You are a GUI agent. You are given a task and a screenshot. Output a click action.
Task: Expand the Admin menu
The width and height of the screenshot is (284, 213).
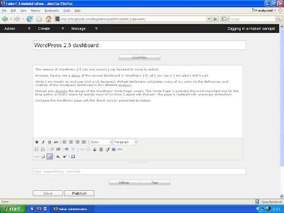click(x=17, y=29)
